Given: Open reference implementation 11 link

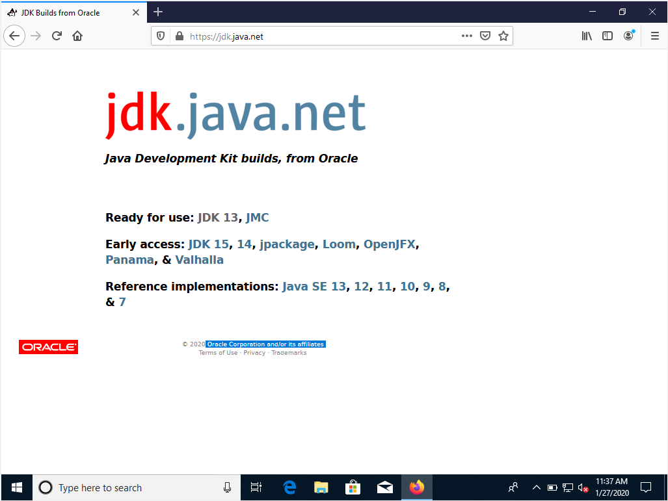Looking at the screenshot, I should 384,287.
